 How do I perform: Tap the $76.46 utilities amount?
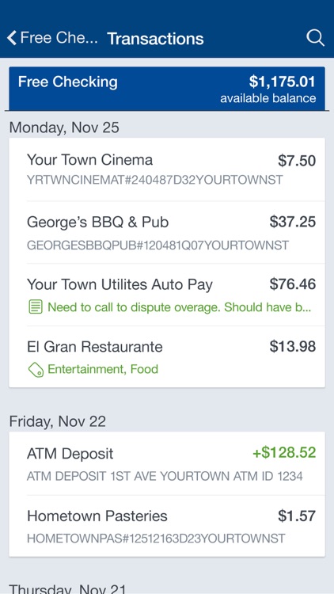click(x=293, y=284)
